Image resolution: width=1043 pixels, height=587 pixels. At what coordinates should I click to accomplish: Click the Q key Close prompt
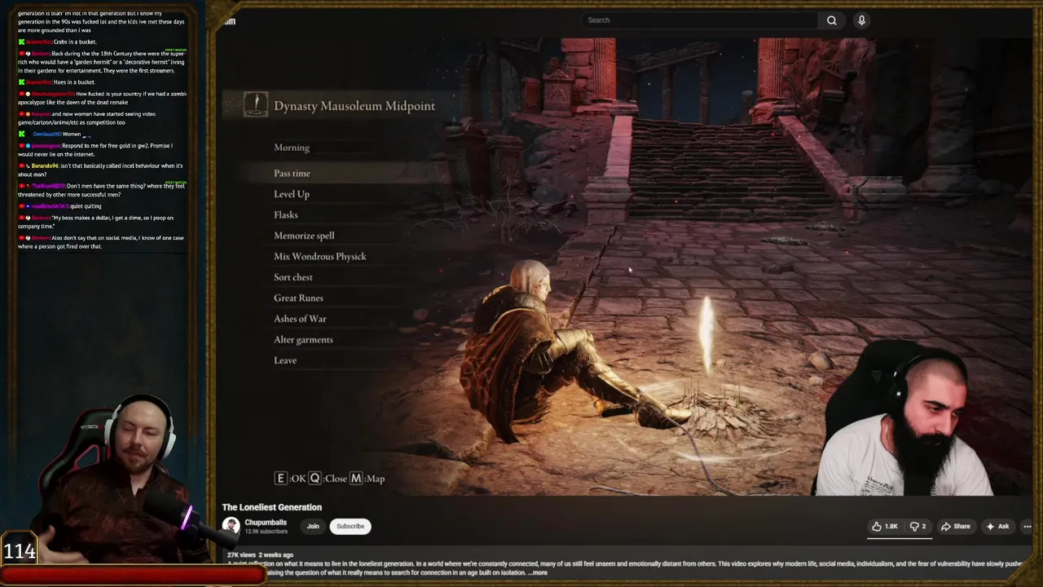[328, 479]
